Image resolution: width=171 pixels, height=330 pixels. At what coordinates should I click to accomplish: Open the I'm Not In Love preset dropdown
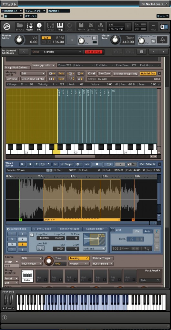click(153, 4)
